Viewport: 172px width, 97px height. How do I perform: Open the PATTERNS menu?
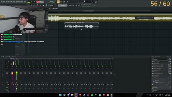(10, 2)
